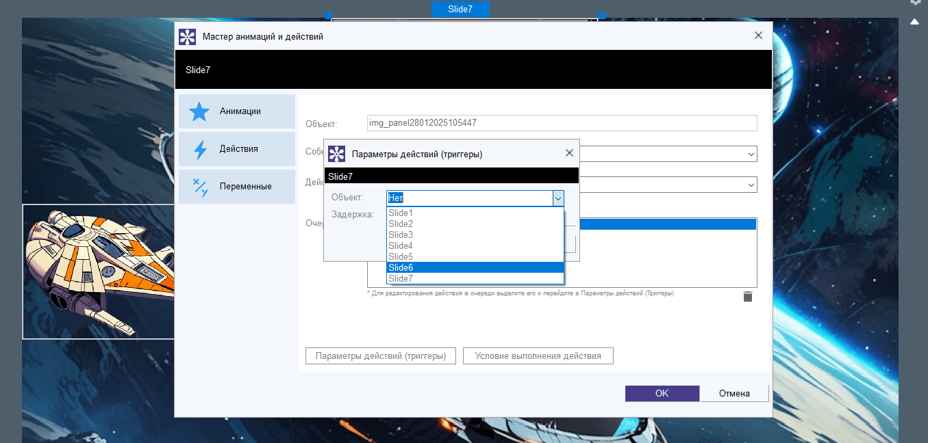Select Slide1 from the dropdown list
The width and height of the screenshot is (928, 443).
[475, 213]
